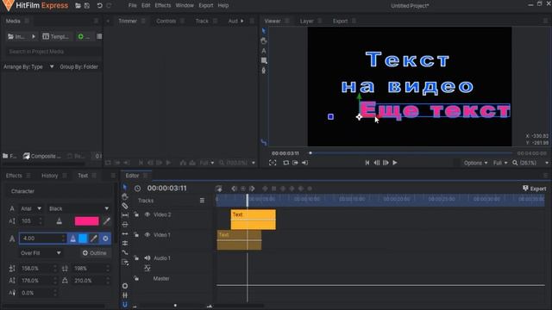The image size is (552, 310).
Task: Open the Over Fill outline position dropdown
Action: [x=41, y=252]
